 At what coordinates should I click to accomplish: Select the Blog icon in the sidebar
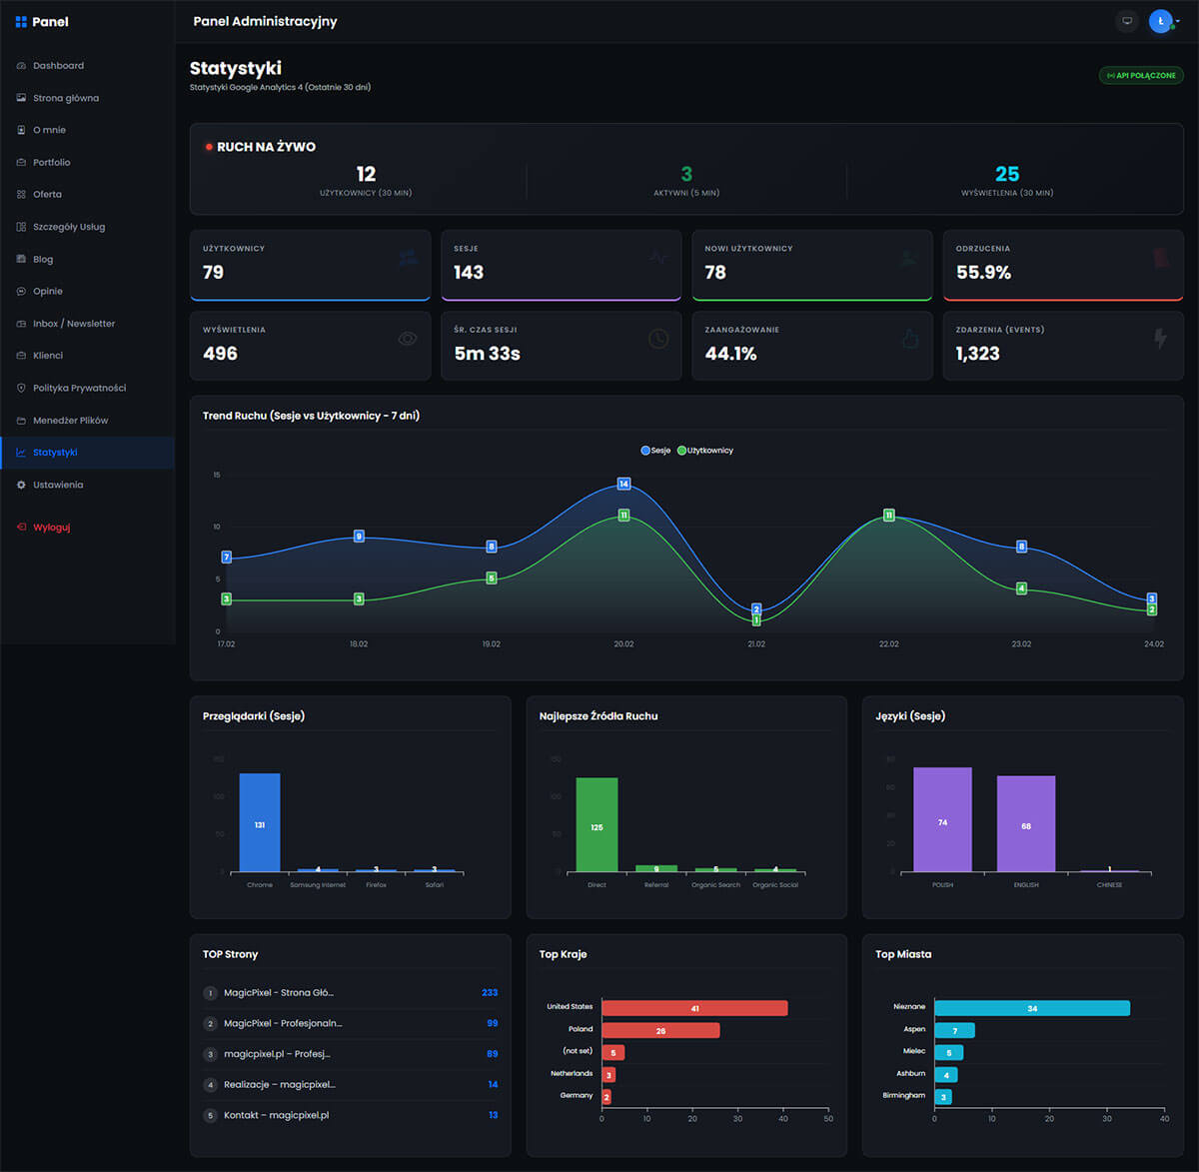(x=21, y=259)
